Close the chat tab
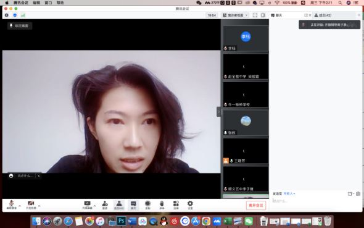 point(310,15)
